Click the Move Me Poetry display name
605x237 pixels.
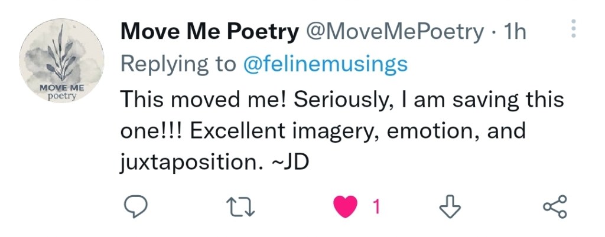209,32
